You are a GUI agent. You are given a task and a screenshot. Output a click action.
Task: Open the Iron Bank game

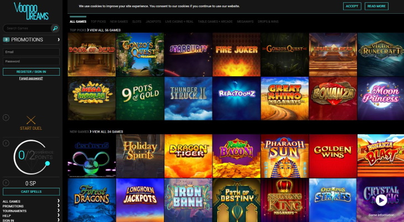(188, 200)
